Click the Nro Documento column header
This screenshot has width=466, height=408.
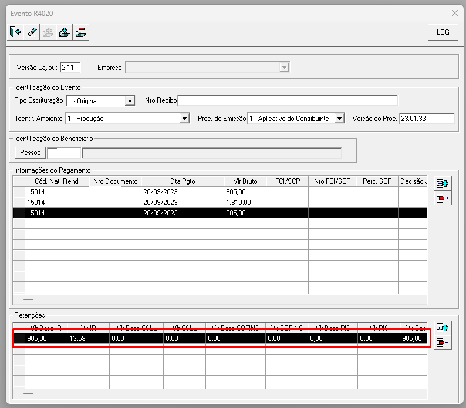tap(115, 181)
